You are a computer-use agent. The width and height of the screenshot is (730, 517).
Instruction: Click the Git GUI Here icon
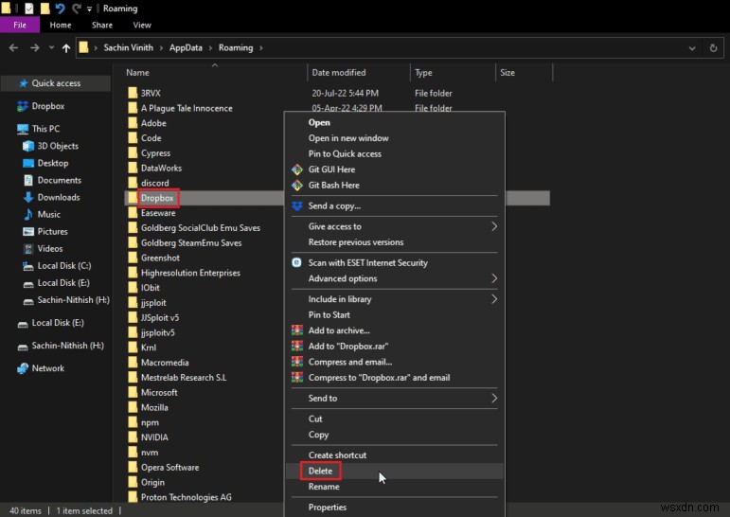(x=297, y=169)
